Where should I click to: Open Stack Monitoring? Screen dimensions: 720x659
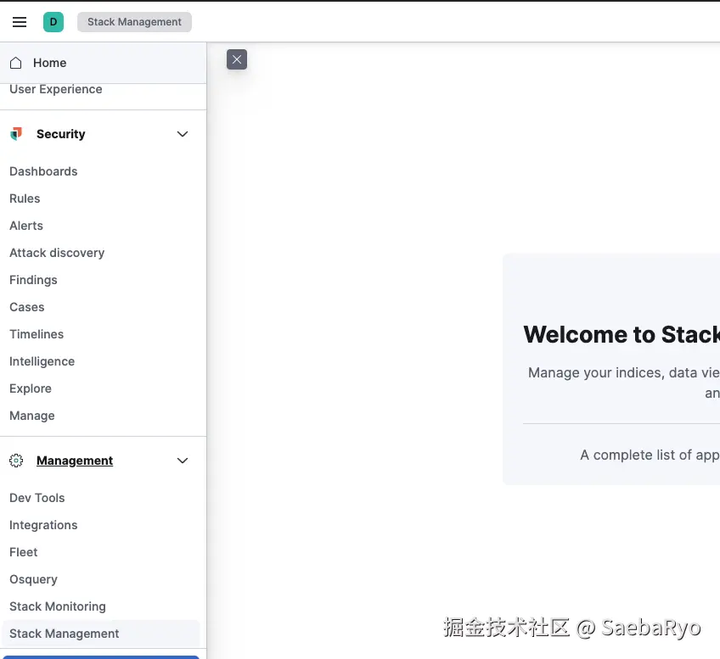pos(58,606)
